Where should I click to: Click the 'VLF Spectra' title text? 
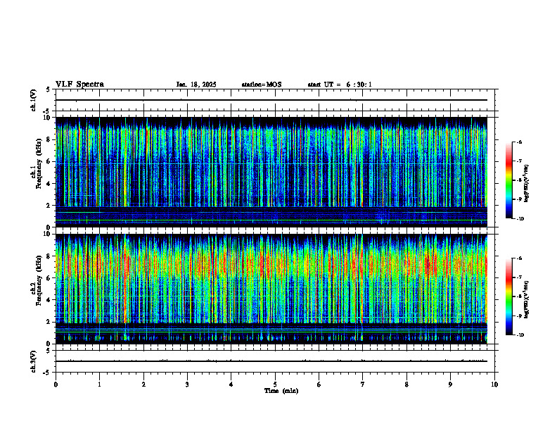pyautogui.click(x=79, y=84)
